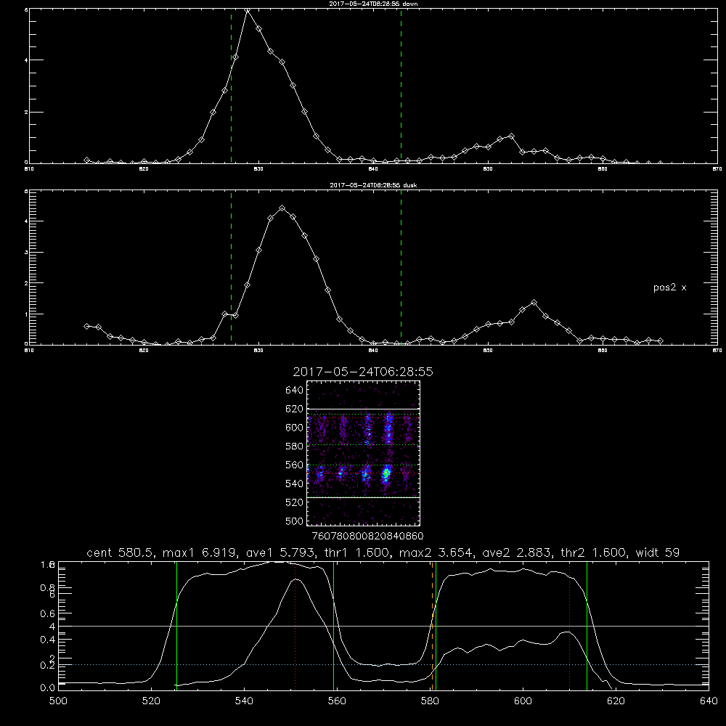This screenshot has width=726, height=726.
Task: Click the 2017-05-24T06:28:55 title above the image
Action: pos(363,372)
